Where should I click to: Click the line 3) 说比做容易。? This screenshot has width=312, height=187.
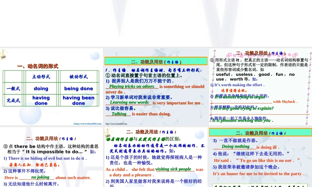coord(121,108)
